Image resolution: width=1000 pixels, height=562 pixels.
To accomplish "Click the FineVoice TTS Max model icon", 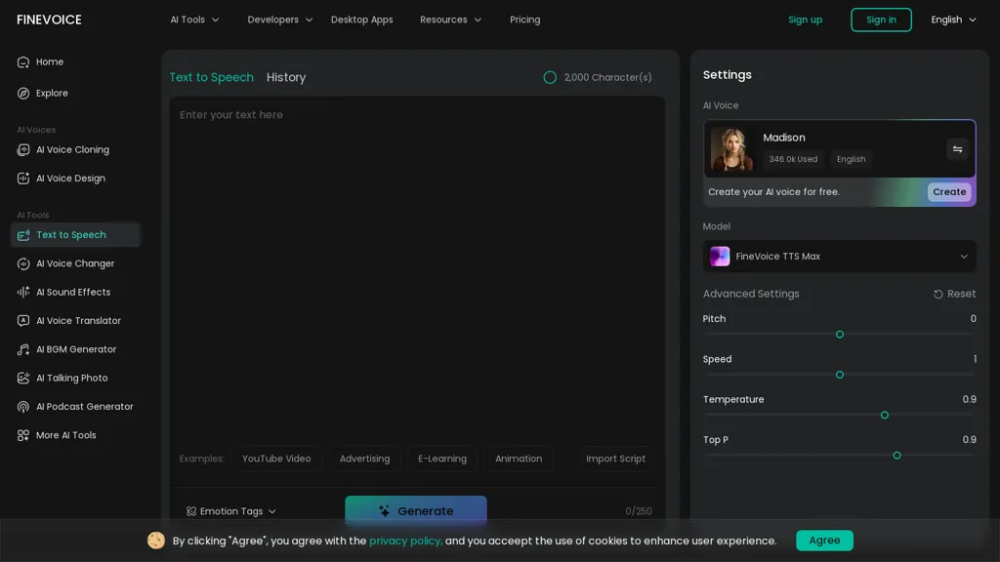I will click(720, 257).
